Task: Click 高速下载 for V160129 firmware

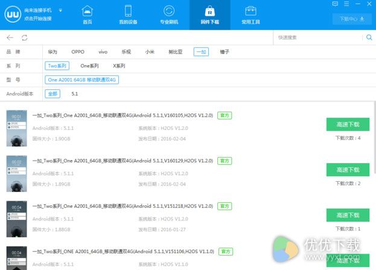Action: [x=348, y=170]
